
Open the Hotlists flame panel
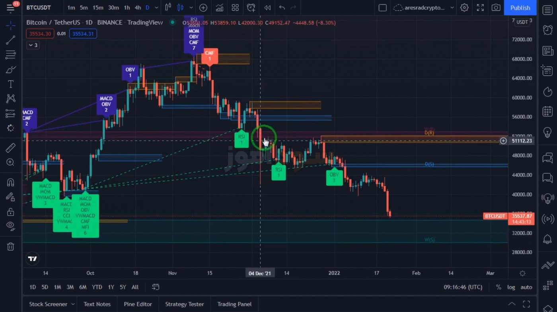pos(548,92)
